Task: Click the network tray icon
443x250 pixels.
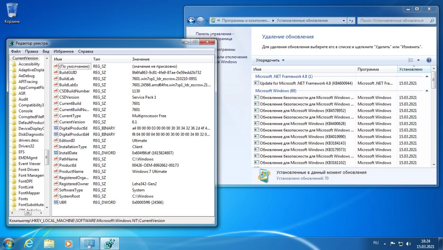Action: click(x=401, y=244)
